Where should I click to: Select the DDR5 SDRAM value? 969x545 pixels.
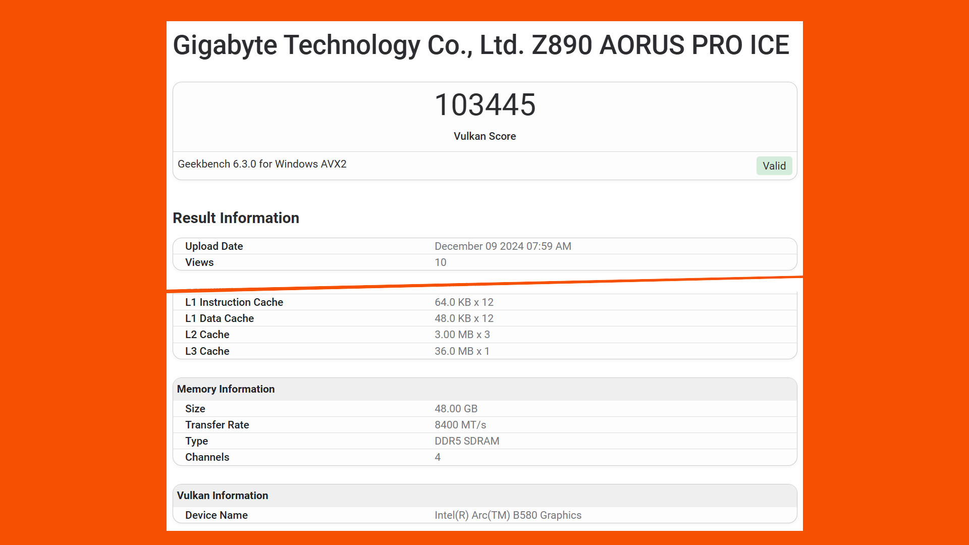pyautogui.click(x=467, y=441)
